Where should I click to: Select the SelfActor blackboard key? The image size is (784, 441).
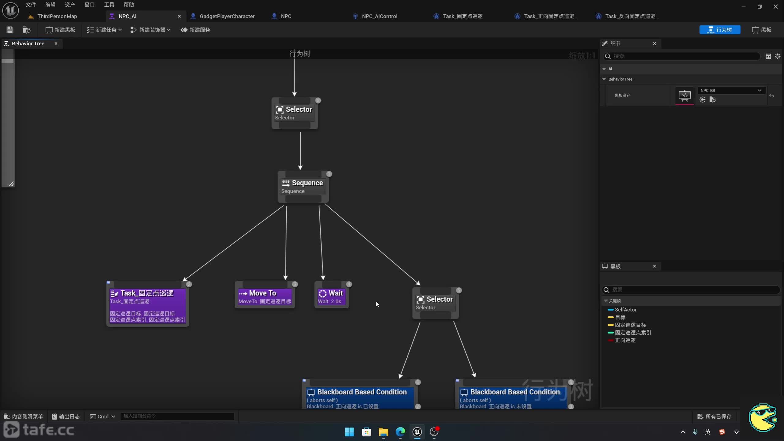[x=626, y=310]
